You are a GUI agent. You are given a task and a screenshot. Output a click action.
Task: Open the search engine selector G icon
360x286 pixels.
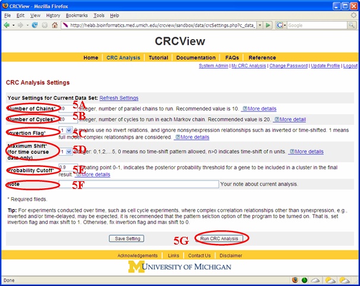click(x=280, y=25)
